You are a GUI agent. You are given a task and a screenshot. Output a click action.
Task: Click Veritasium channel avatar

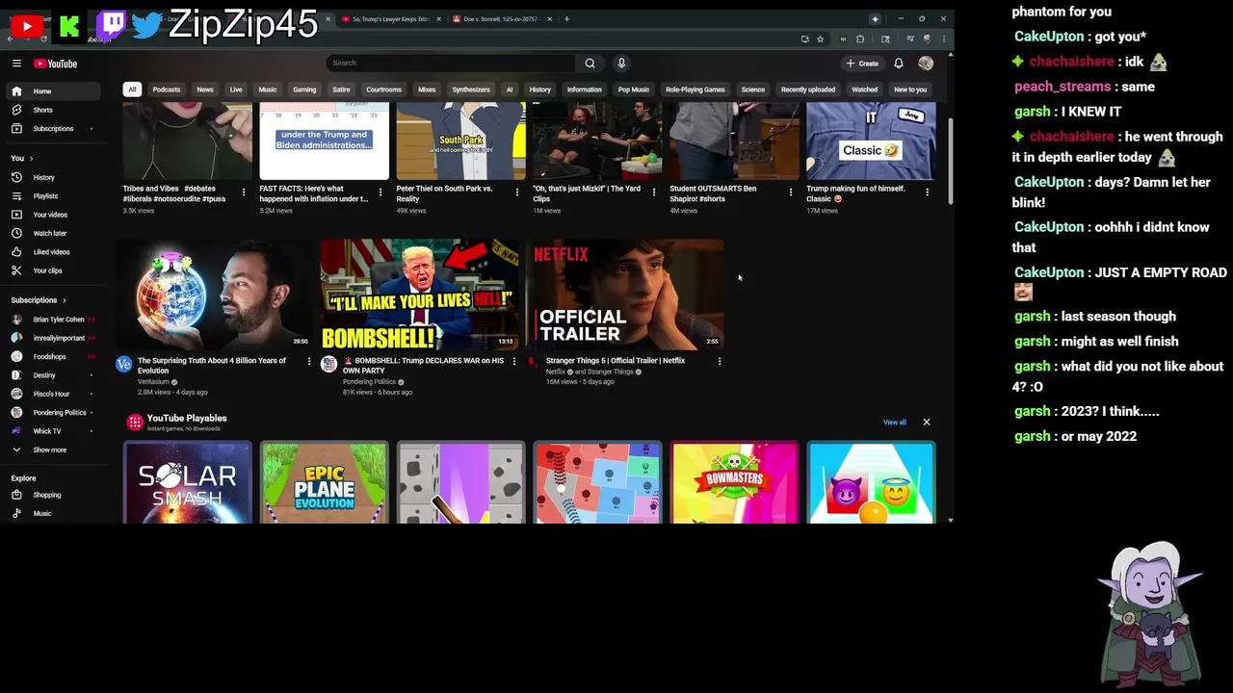click(124, 364)
